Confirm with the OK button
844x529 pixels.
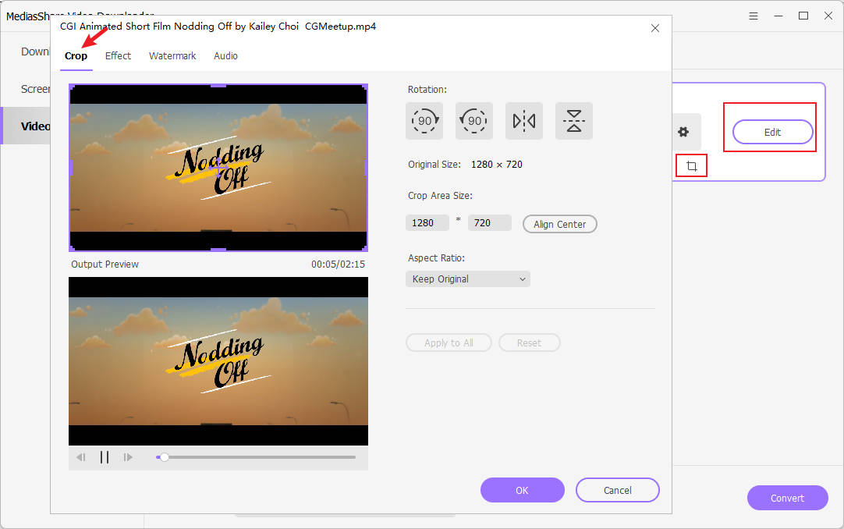tap(522, 490)
